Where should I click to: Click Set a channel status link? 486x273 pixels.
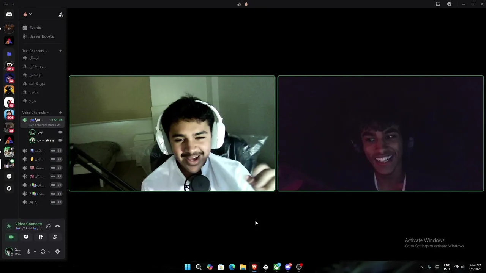point(44,125)
